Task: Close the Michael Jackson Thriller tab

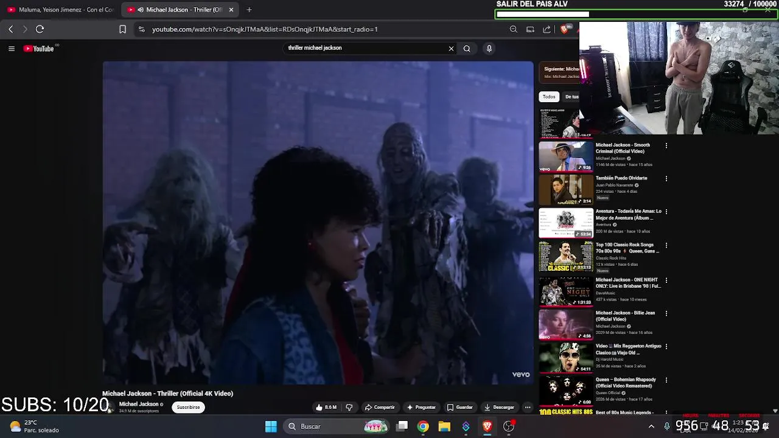Action: pos(231,10)
